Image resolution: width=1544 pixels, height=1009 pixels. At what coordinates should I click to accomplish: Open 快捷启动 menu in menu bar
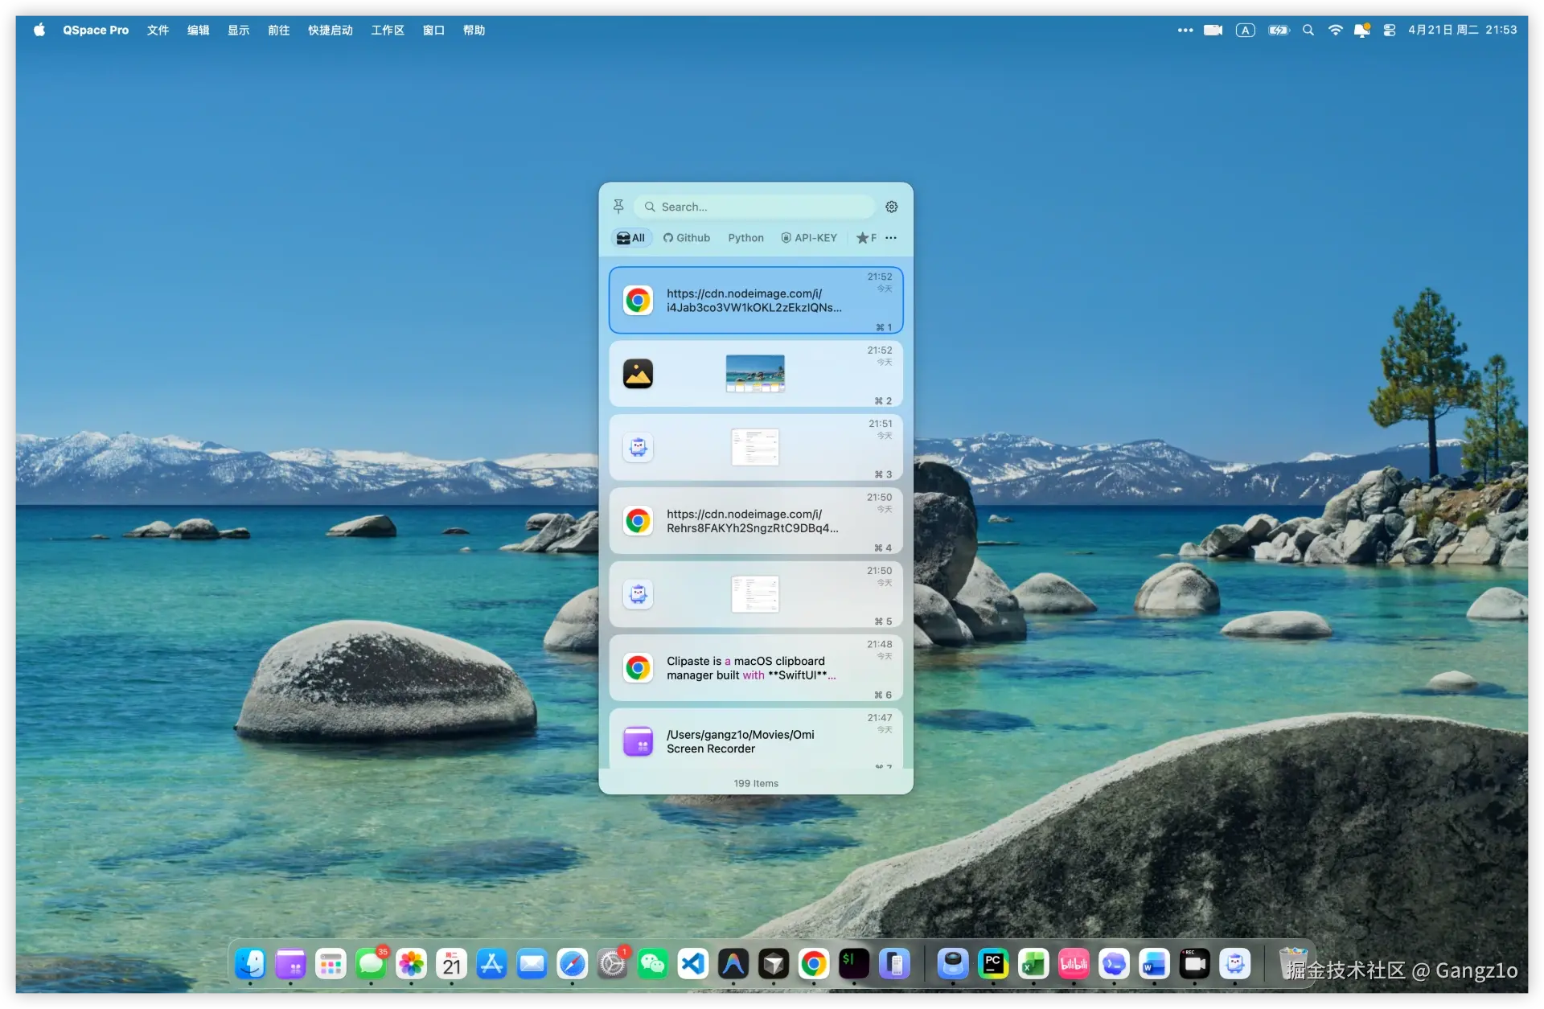coord(330,30)
